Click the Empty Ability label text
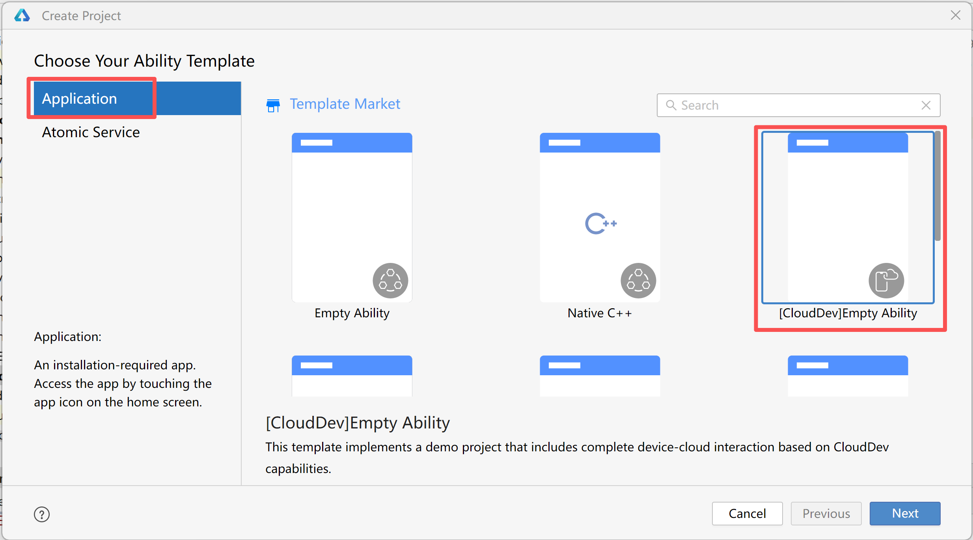The width and height of the screenshot is (973, 540). (352, 313)
